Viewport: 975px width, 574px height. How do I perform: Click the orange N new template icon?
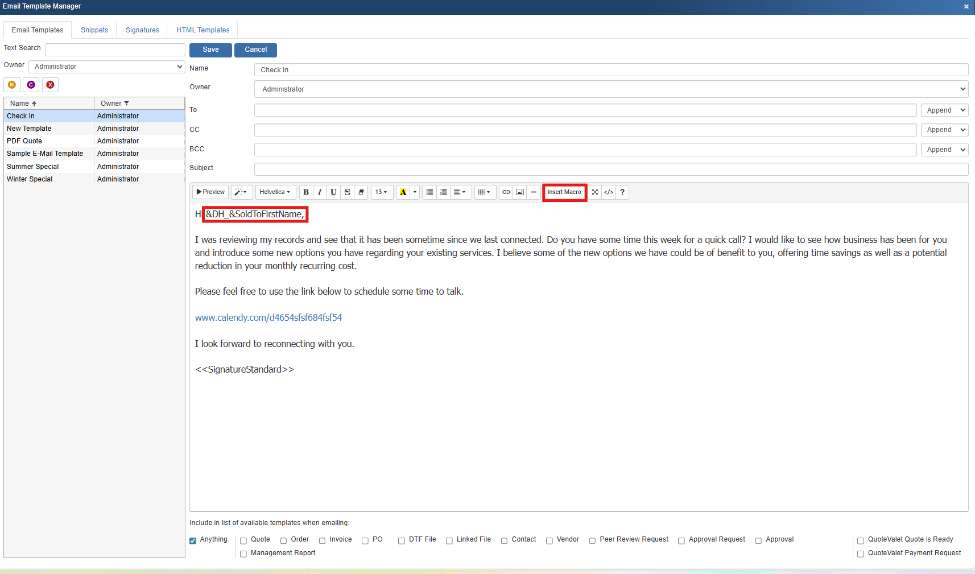point(12,85)
